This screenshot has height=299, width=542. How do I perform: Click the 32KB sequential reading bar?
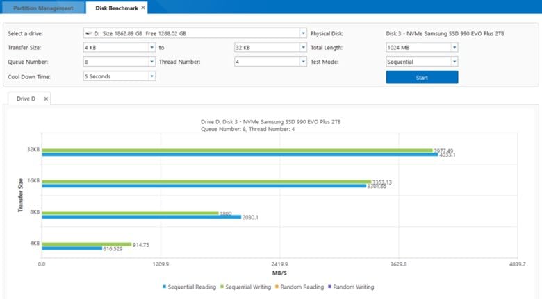click(240, 155)
